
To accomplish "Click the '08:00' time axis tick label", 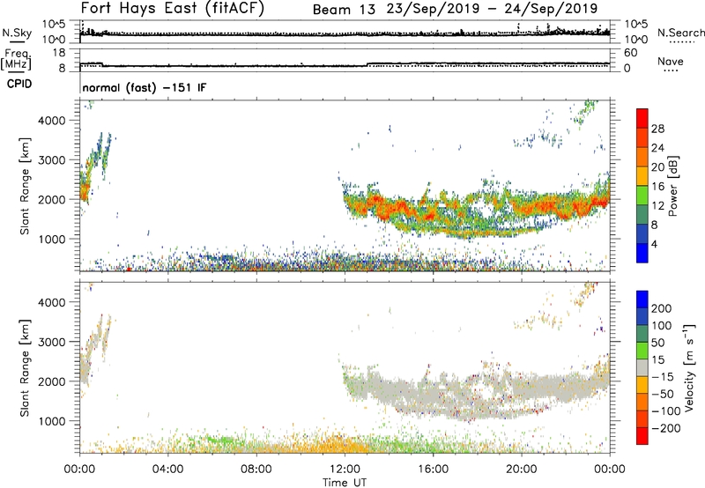I will pos(256,470).
